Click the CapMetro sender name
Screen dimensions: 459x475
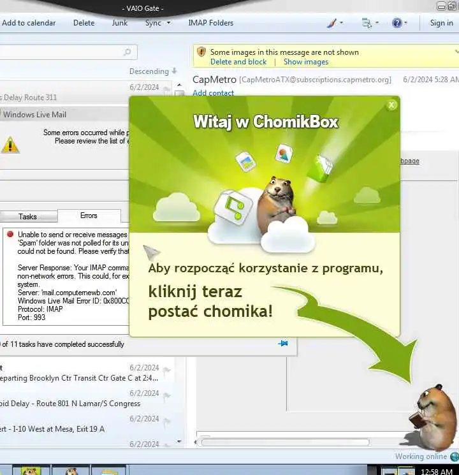coord(214,80)
